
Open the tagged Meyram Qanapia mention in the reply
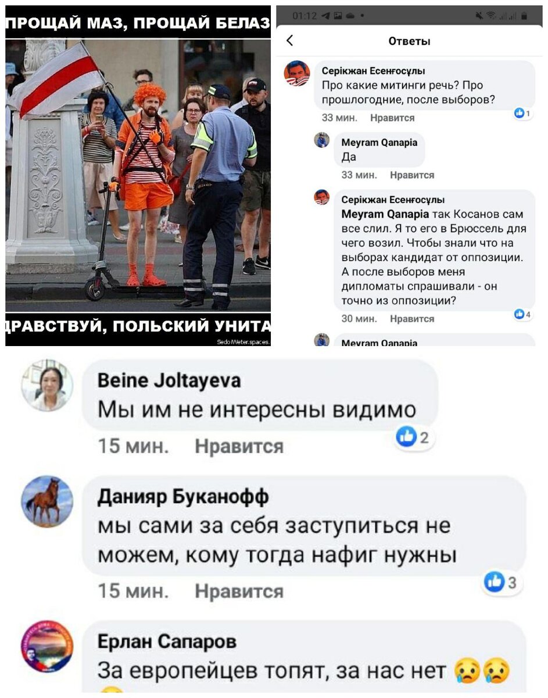coord(385,214)
